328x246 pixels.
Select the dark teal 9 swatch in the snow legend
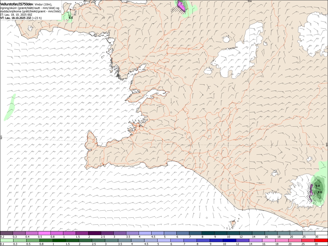coord(221,233)
